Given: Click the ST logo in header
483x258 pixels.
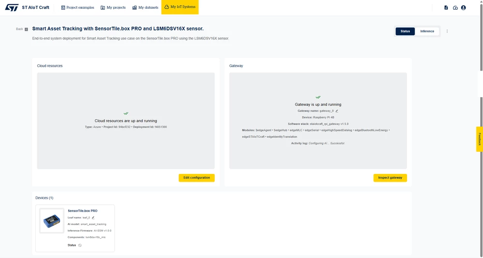Looking at the screenshot, I should (x=12, y=7).
